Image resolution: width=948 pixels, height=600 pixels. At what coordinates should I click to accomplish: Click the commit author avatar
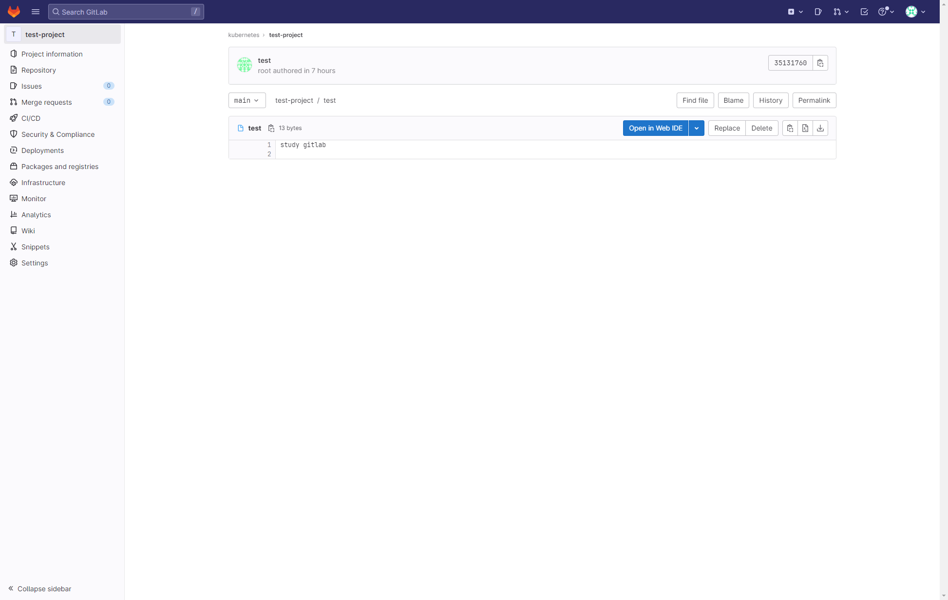coord(245,65)
